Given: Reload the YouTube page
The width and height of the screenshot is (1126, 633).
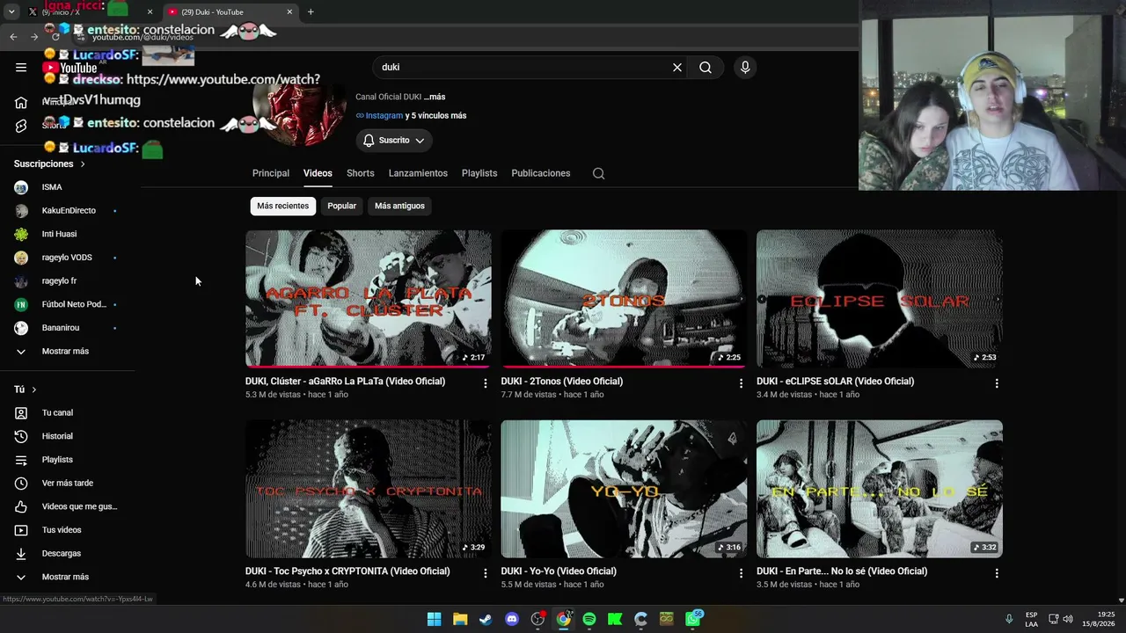Looking at the screenshot, I should point(55,36).
